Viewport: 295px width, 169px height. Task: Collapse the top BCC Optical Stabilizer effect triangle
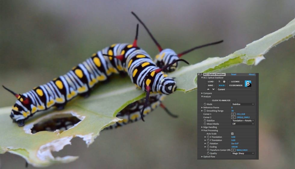tap(199, 75)
